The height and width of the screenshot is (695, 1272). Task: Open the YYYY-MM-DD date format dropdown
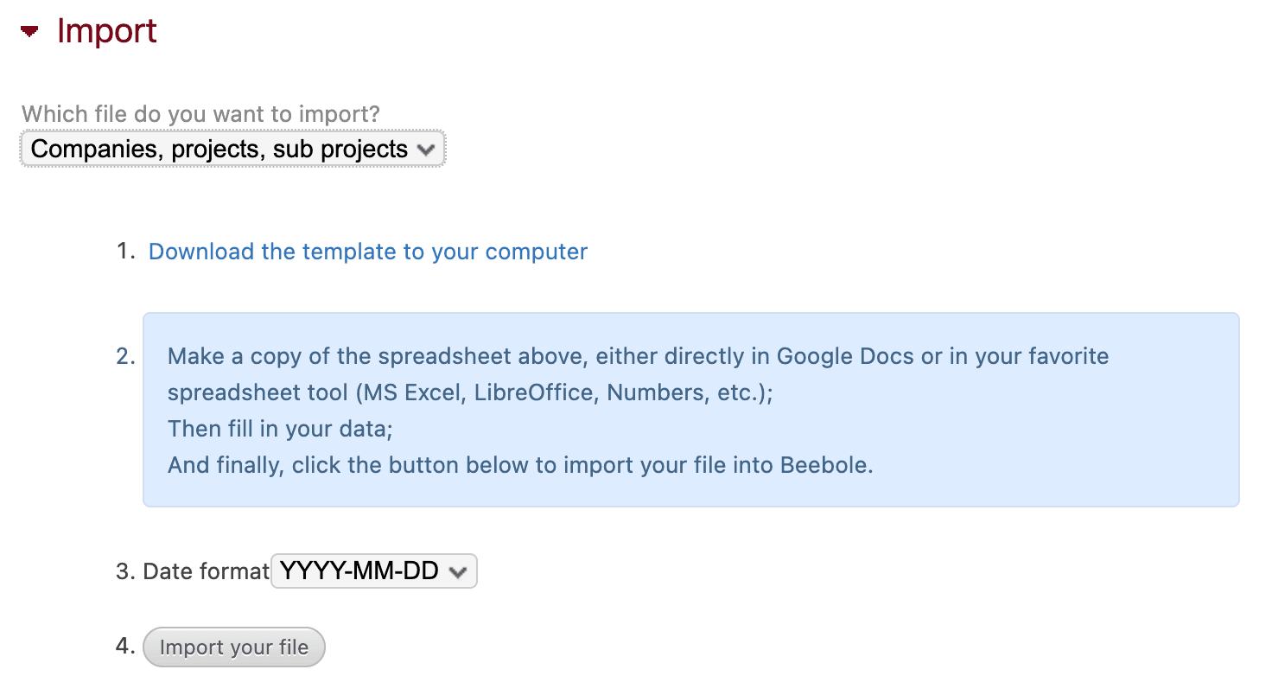373,571
